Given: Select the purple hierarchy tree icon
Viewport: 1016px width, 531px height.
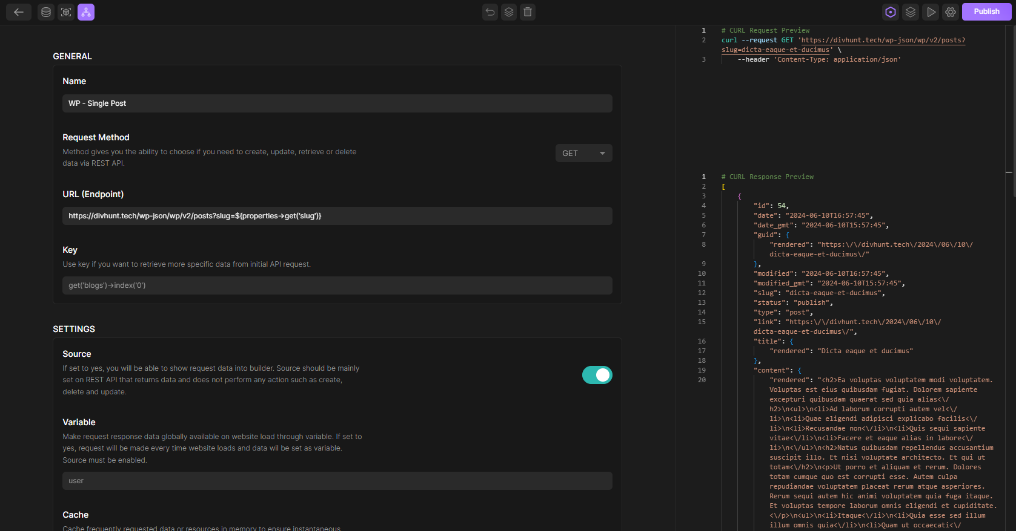Looking at the screenshot, I should click(x=86, y=12).
